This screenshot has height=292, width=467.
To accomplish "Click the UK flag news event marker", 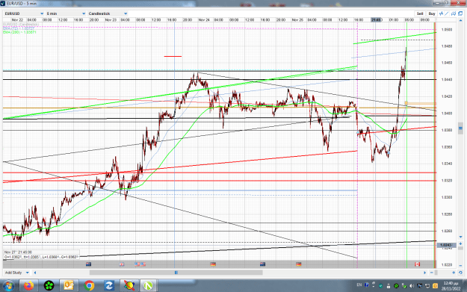I will (122, 264).
